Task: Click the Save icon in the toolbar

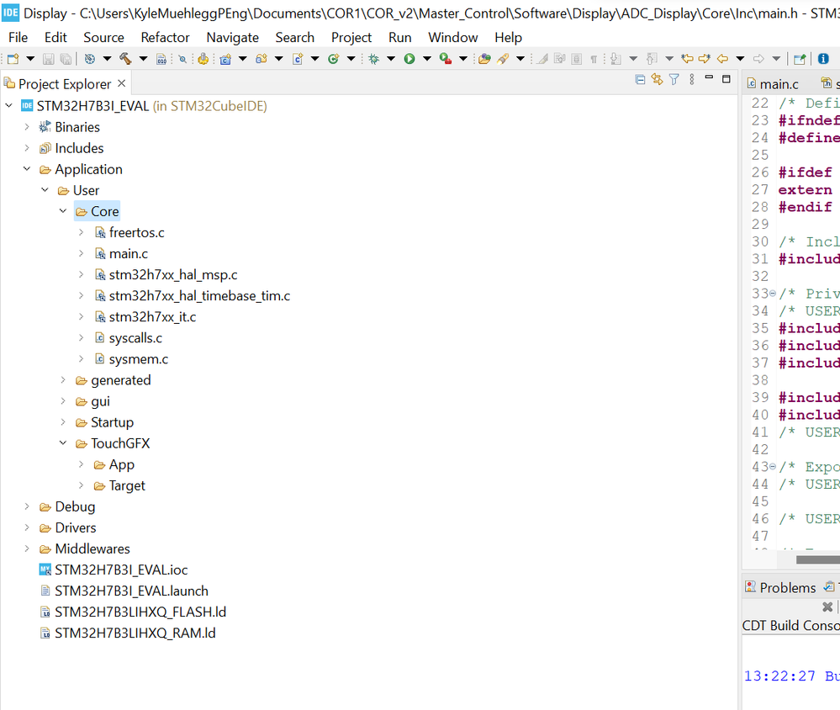Action: [x=48, y=59]
